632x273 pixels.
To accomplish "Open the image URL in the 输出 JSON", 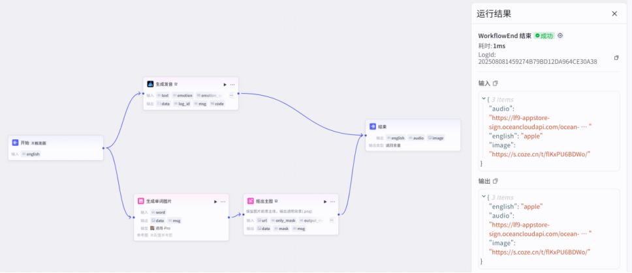I will coord(540,251).
